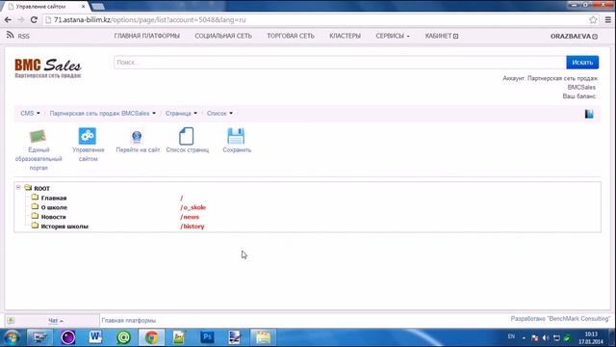Click the BMC Sales logo
The width and height of the screenshot is (616, 347).
click(48, 67)
